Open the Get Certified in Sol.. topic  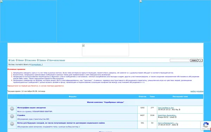166,108
